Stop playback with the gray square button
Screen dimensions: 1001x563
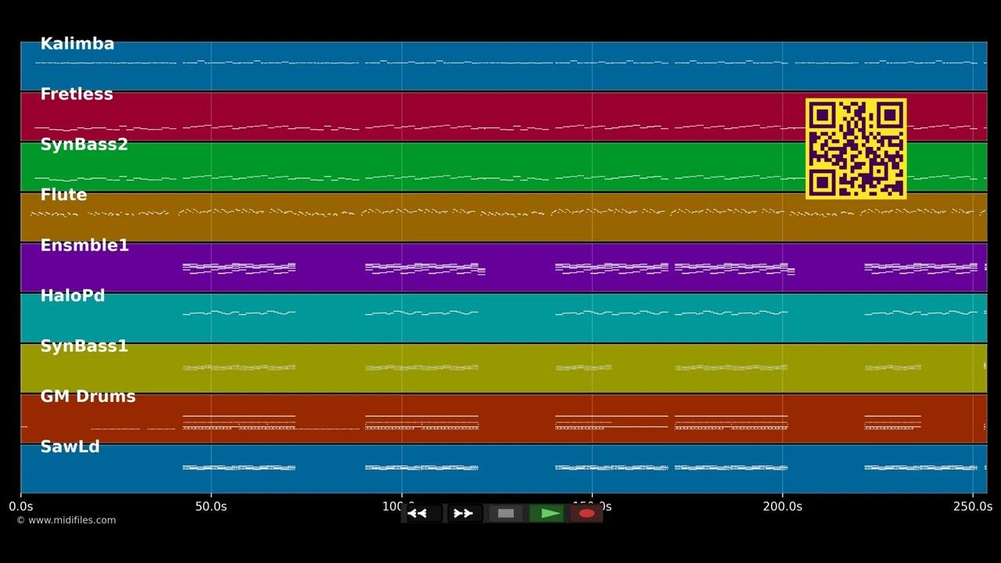tap(506, 514)
